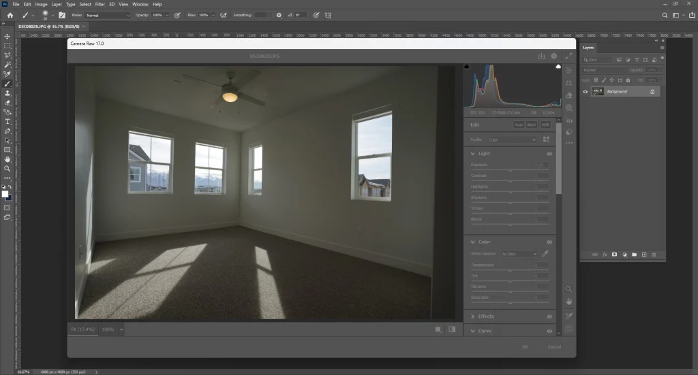The width and height of the screenshot is (698, 375).
Task: Open the White Balance dropdown
Action: pyautogui.click(x=519, y=254)
